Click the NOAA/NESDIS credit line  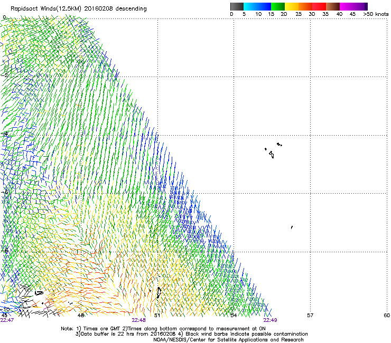click(228, 340)
